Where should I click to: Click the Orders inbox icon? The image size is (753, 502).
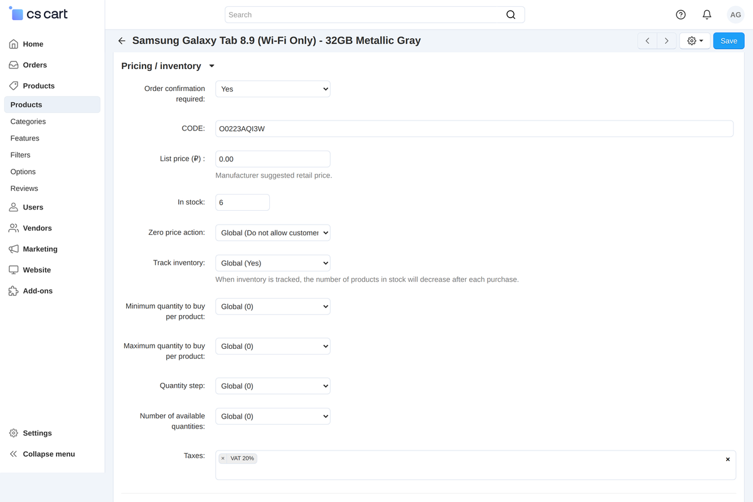(13, 65)
